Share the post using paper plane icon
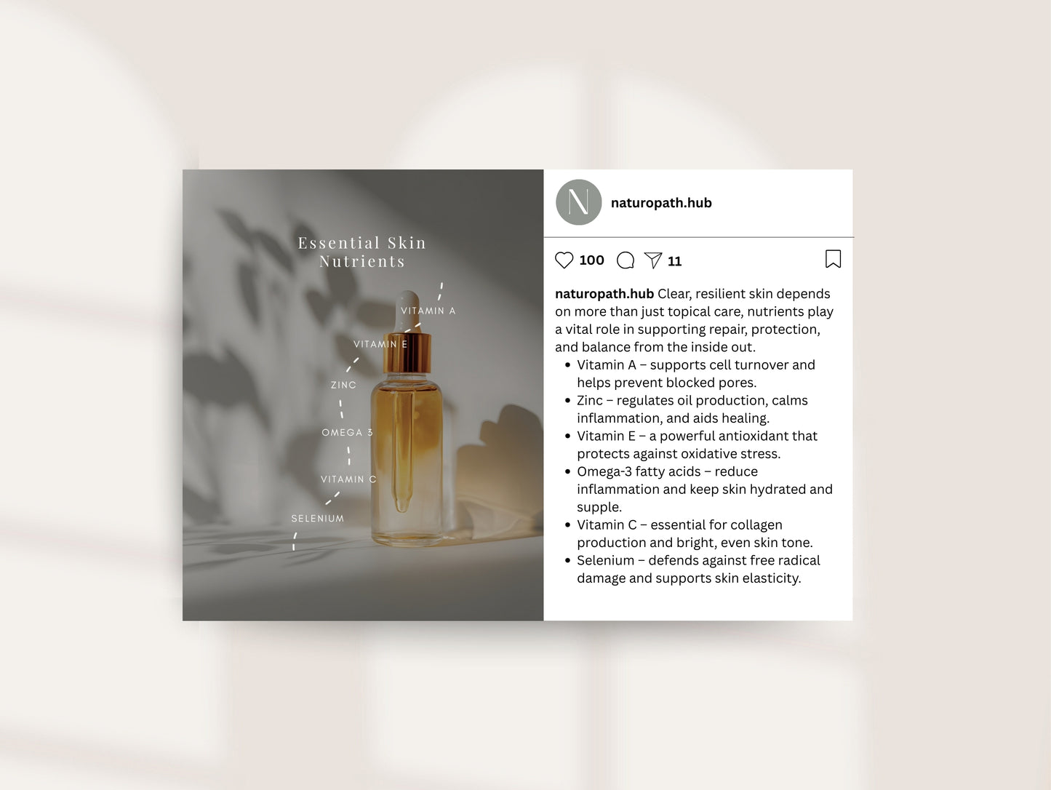The width and height of the screenshot is (1051, 790). pyautogui.click(x=653, y=260)
